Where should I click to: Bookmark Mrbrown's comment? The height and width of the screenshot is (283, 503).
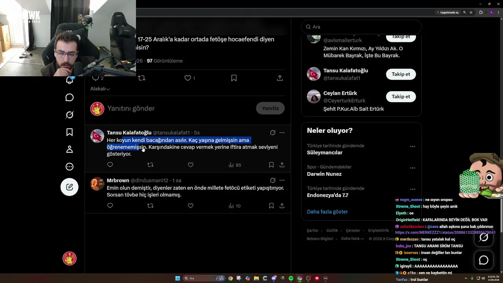(271, 206)
